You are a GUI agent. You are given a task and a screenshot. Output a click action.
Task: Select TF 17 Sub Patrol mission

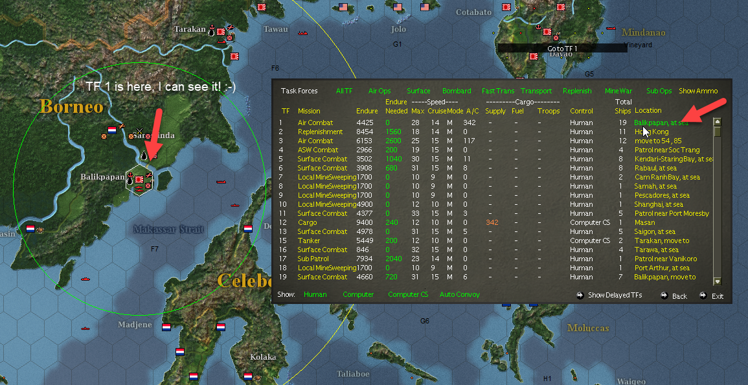(313, 259)
